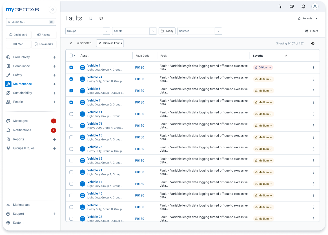Uncheck the Vehicle 1 row checkbox
The height and width of the screenshot is (235, 328).
click(71, 68)
